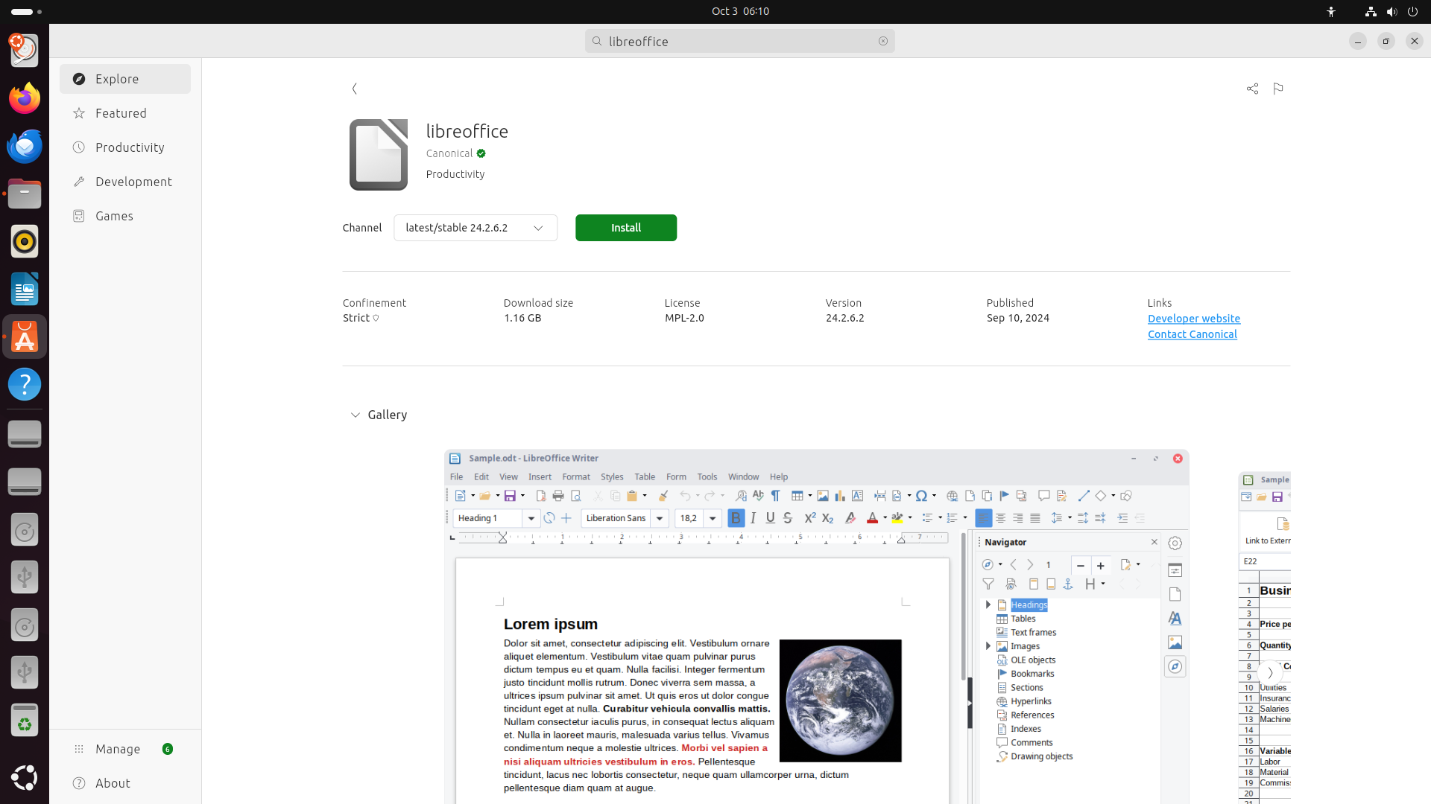The width and height of the screenshot is (1431, 804).
Task: Open Firefox from the dock
Action: 25,98
